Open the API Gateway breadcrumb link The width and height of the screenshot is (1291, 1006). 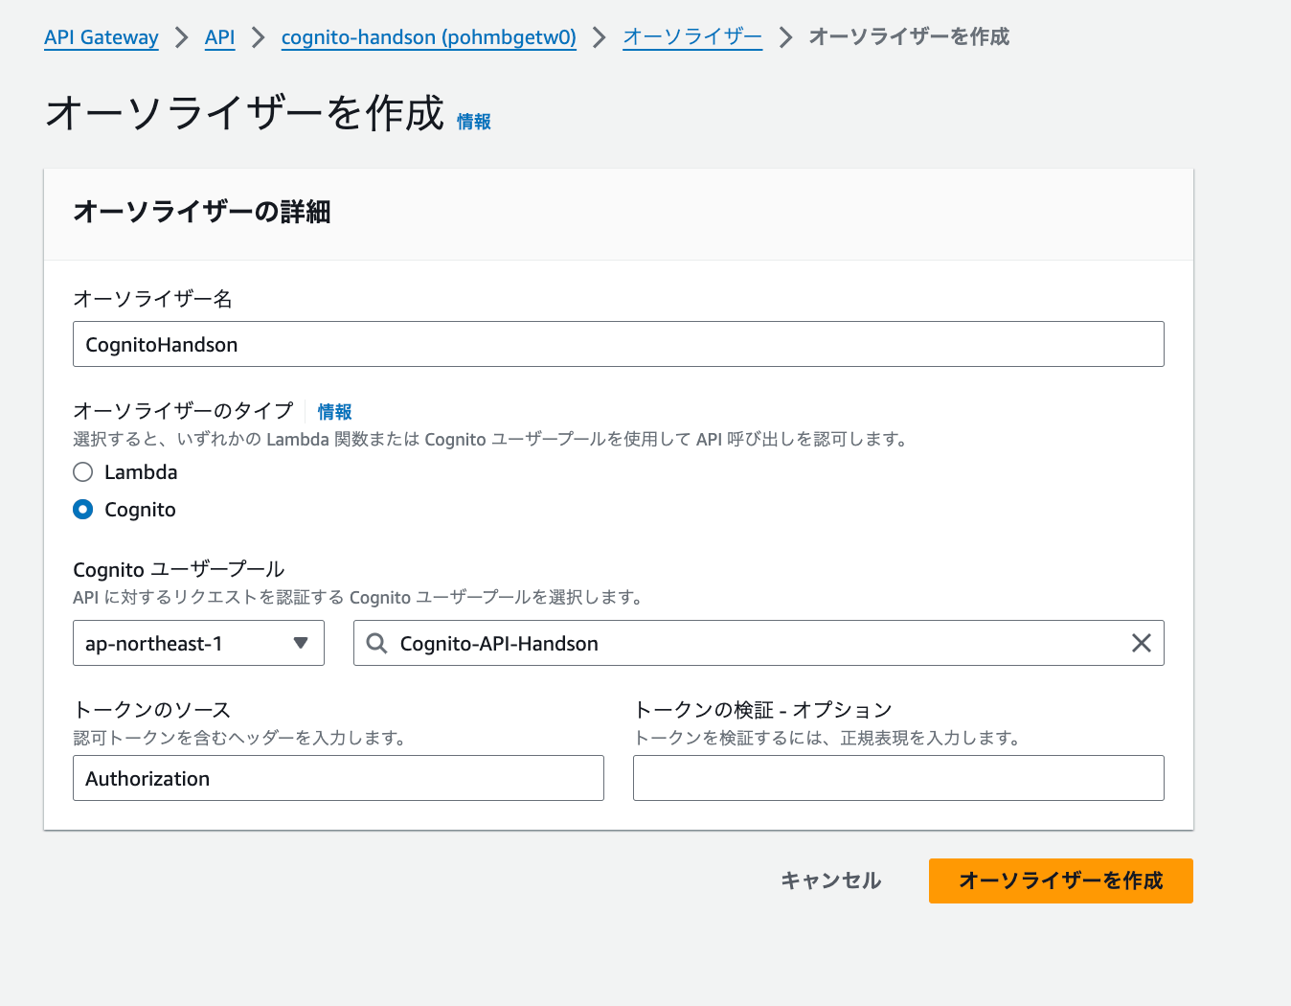pyautogui.click(x=102, y=37)
